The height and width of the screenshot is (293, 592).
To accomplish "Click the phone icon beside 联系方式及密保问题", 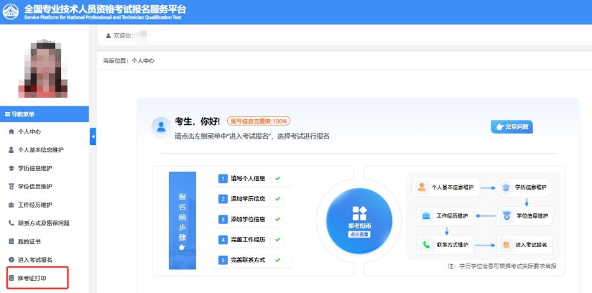I will (x=11, y=224).
